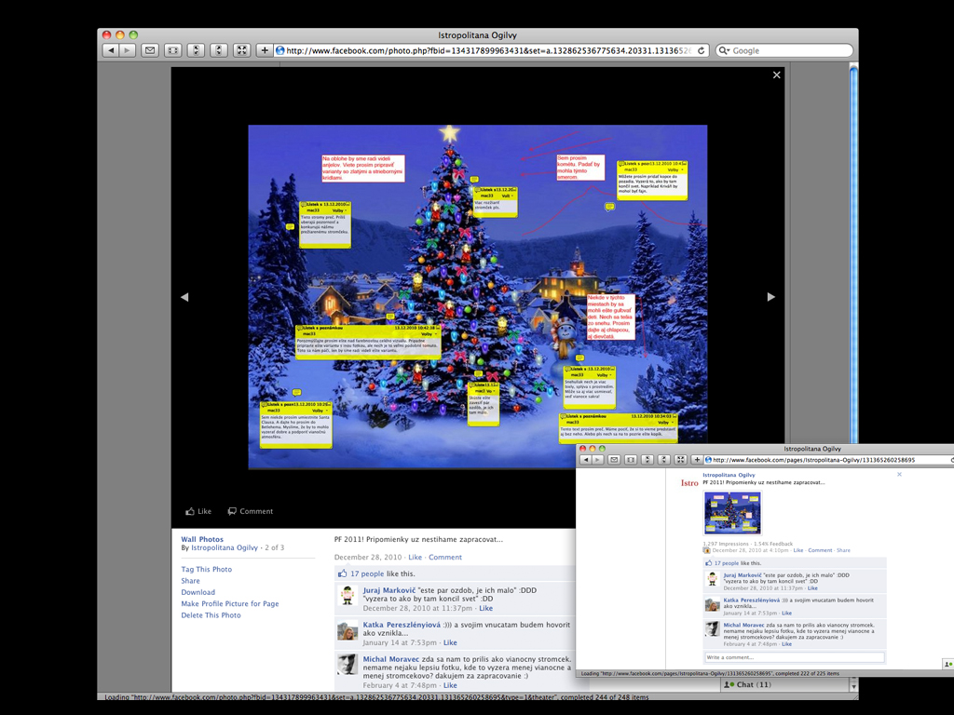
Task: Go forward in small window toolbar
Action: click(597, 460)
